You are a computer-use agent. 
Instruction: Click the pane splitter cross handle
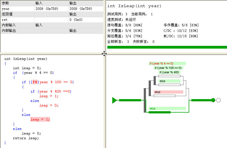click(x=104, y=54)
